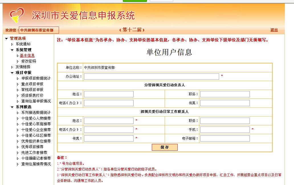The image size is (294, 185).
Task: Open 系列推选数据统计
Action: pos(36,112)
